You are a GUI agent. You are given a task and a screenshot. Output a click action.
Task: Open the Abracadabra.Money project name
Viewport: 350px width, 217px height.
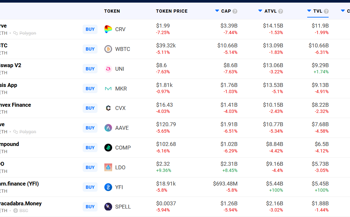[x=21, y=203]
